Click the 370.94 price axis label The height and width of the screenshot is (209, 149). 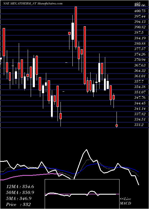140,60
